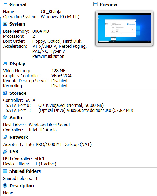Click the Recording Disabled value
This screenshot has height=196, width=157.
click(59, 86)
